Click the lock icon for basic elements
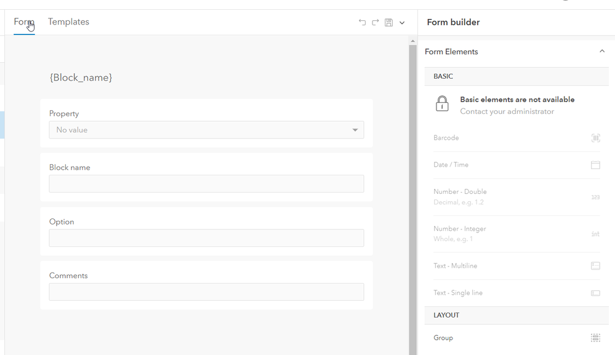 click(442, 104)
